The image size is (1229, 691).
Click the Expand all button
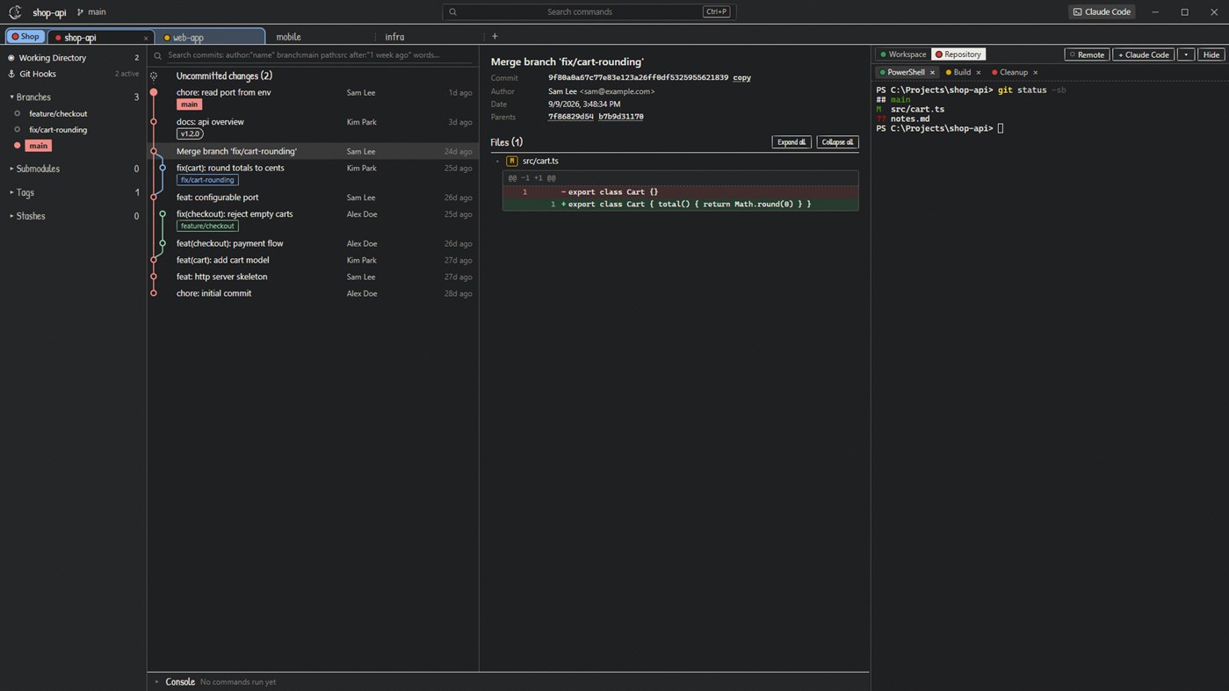[792, 142]
